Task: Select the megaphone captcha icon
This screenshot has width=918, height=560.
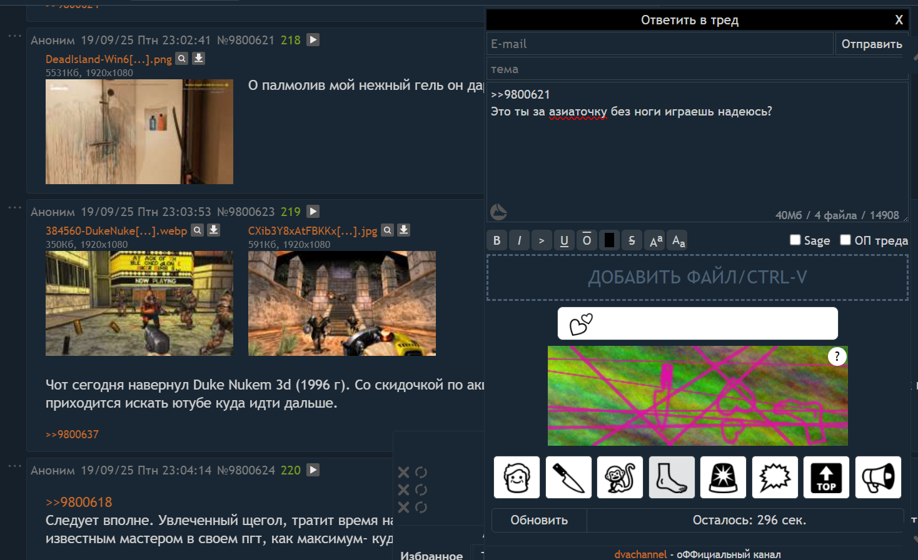Action: [x=878, y=478]
